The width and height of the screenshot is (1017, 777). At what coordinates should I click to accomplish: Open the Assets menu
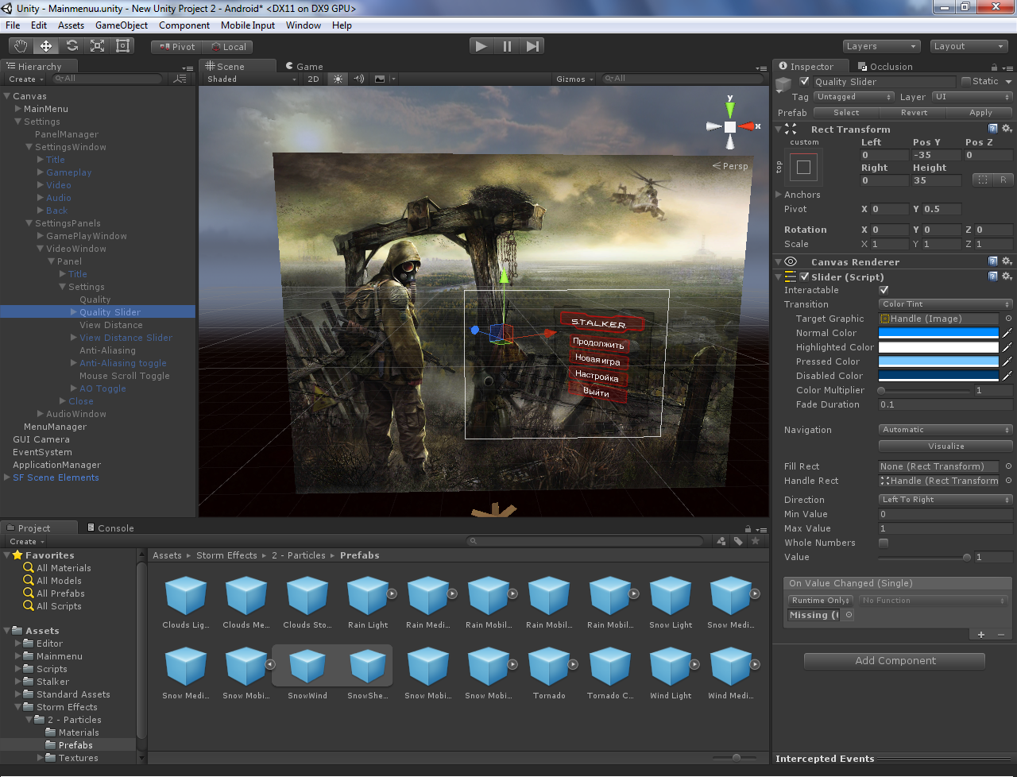71,25
